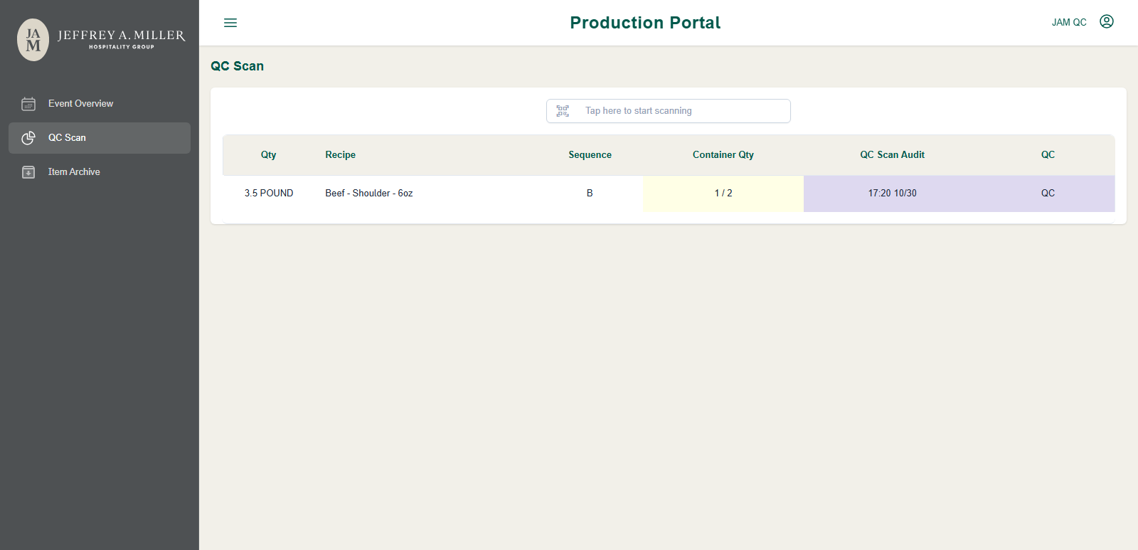This screenshot has height=550, width=1138.
Task: Tap the start scanning input field
Action: point(669,111)
